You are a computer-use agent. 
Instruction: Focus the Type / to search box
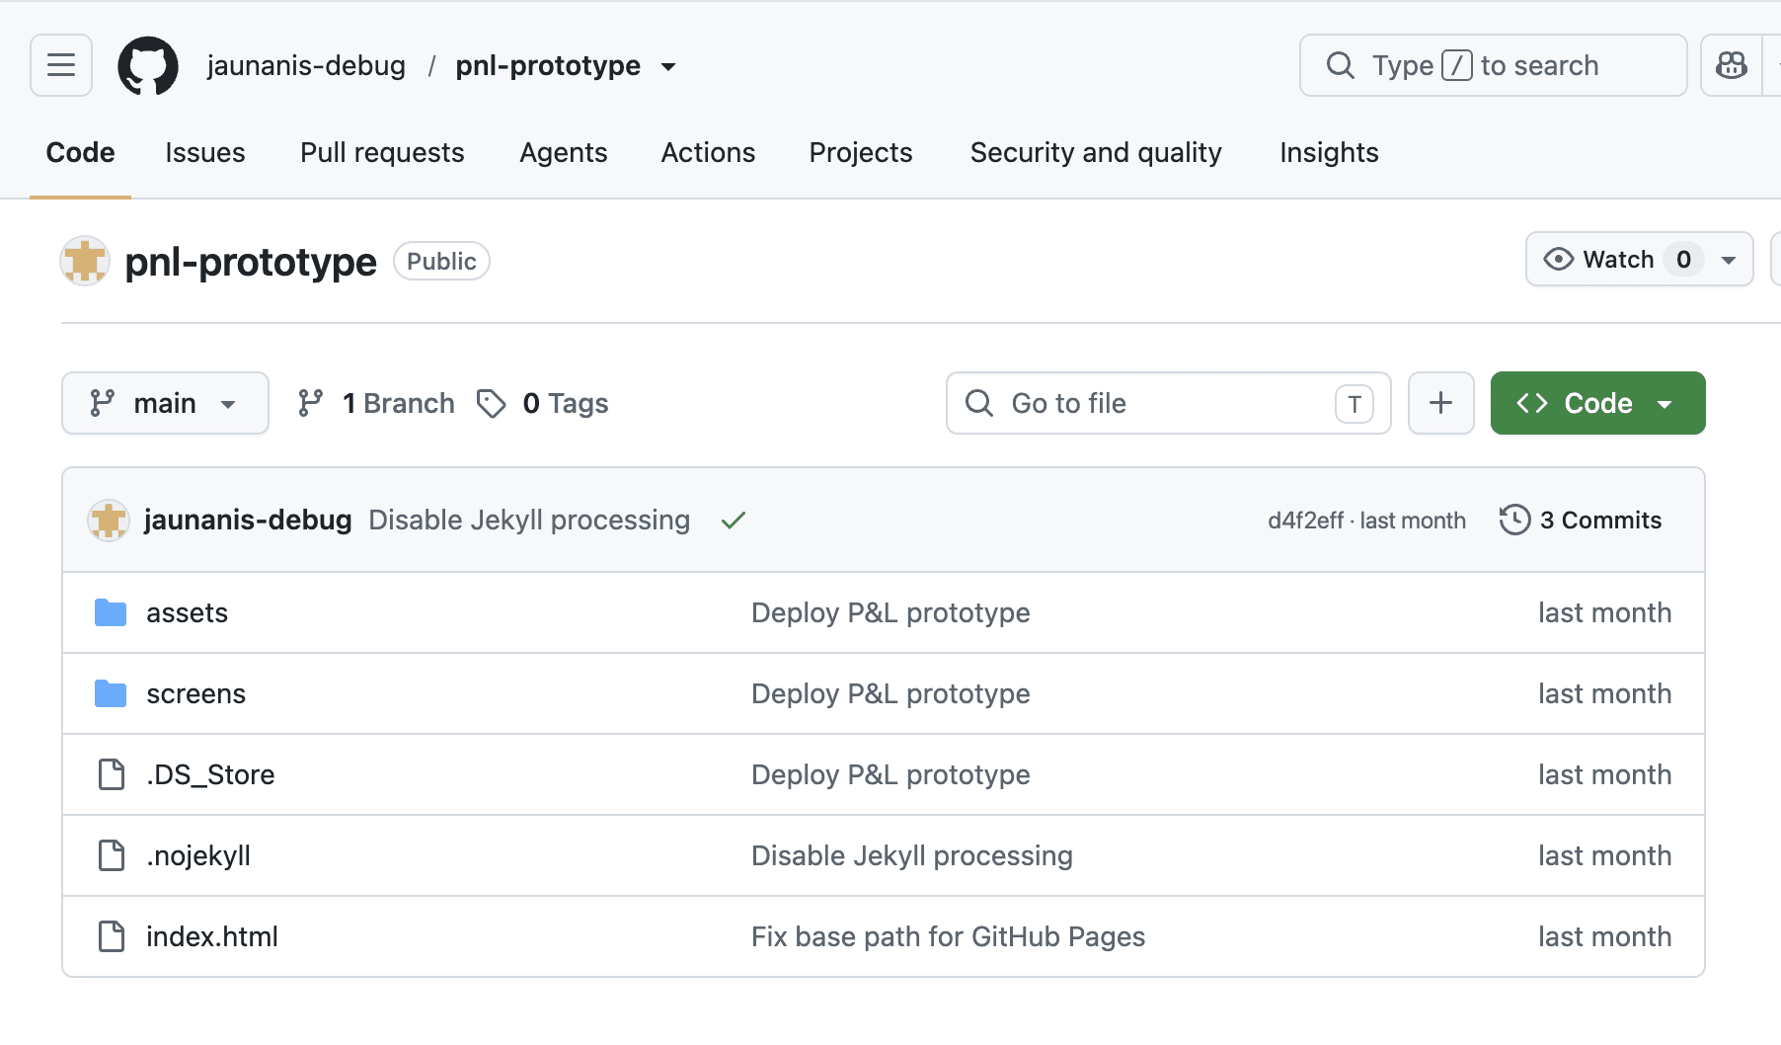(x=1493, y=65)
